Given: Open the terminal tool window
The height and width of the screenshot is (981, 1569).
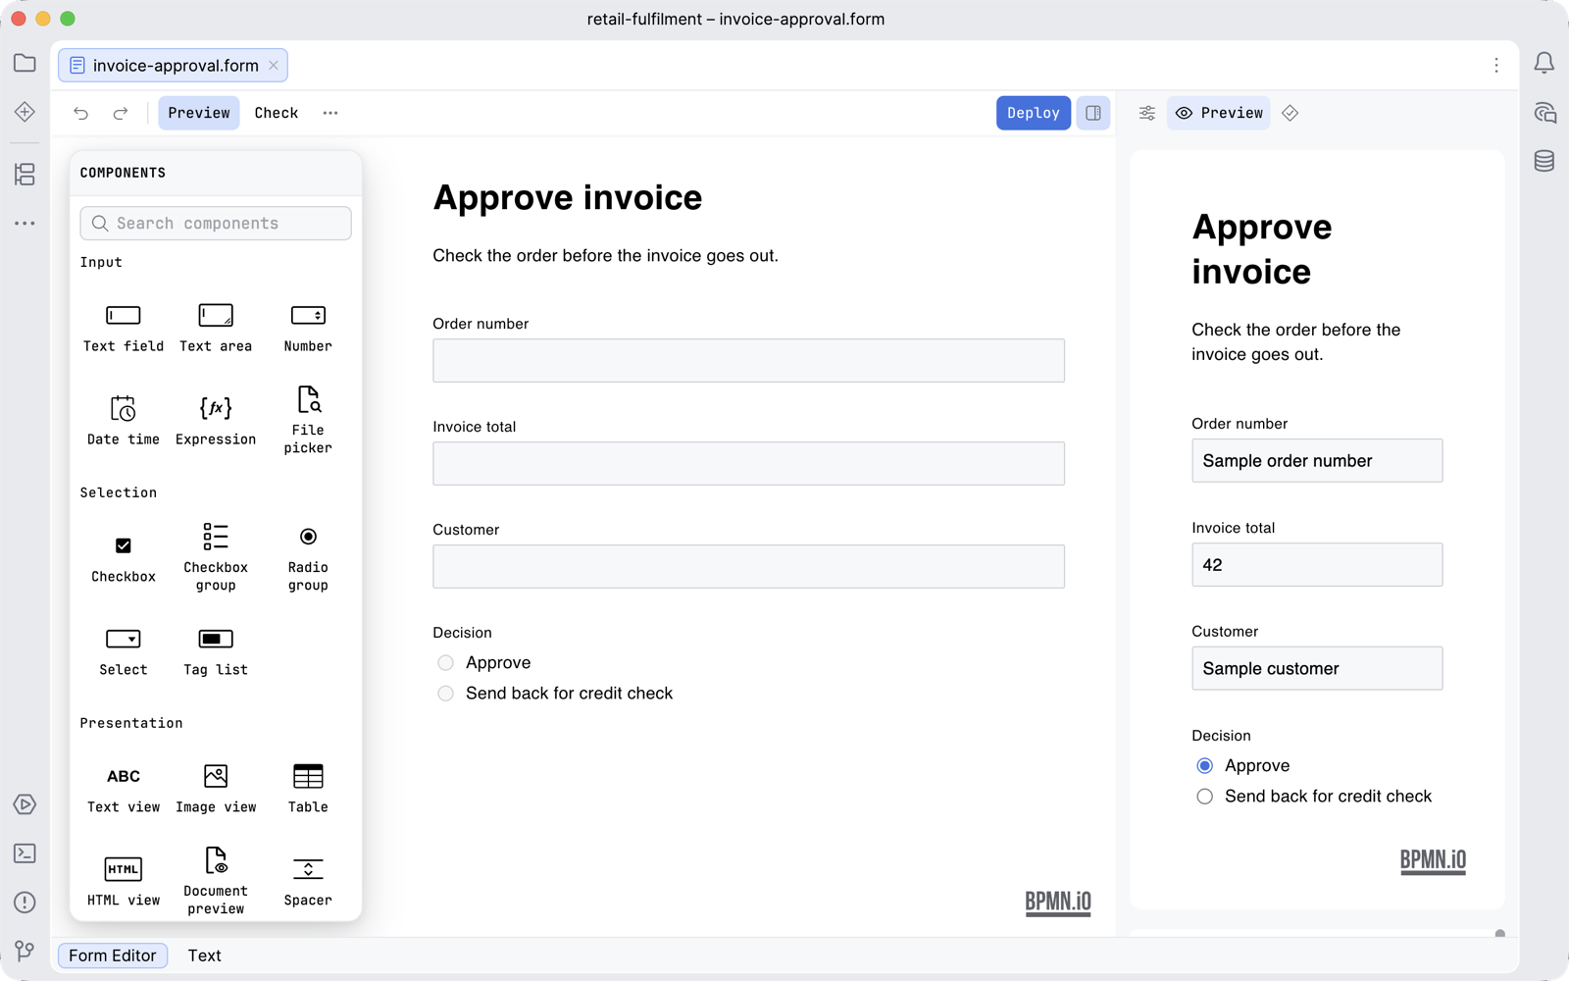Looking at the screenshot, I should 25,853.
